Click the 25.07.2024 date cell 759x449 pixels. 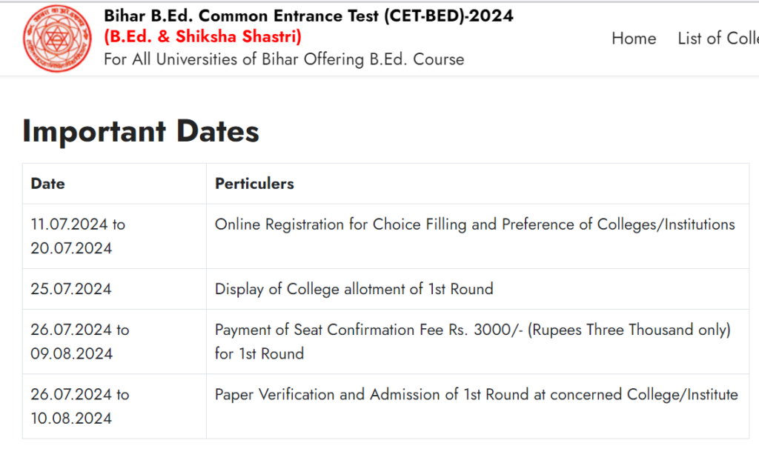tap(70, 289)
